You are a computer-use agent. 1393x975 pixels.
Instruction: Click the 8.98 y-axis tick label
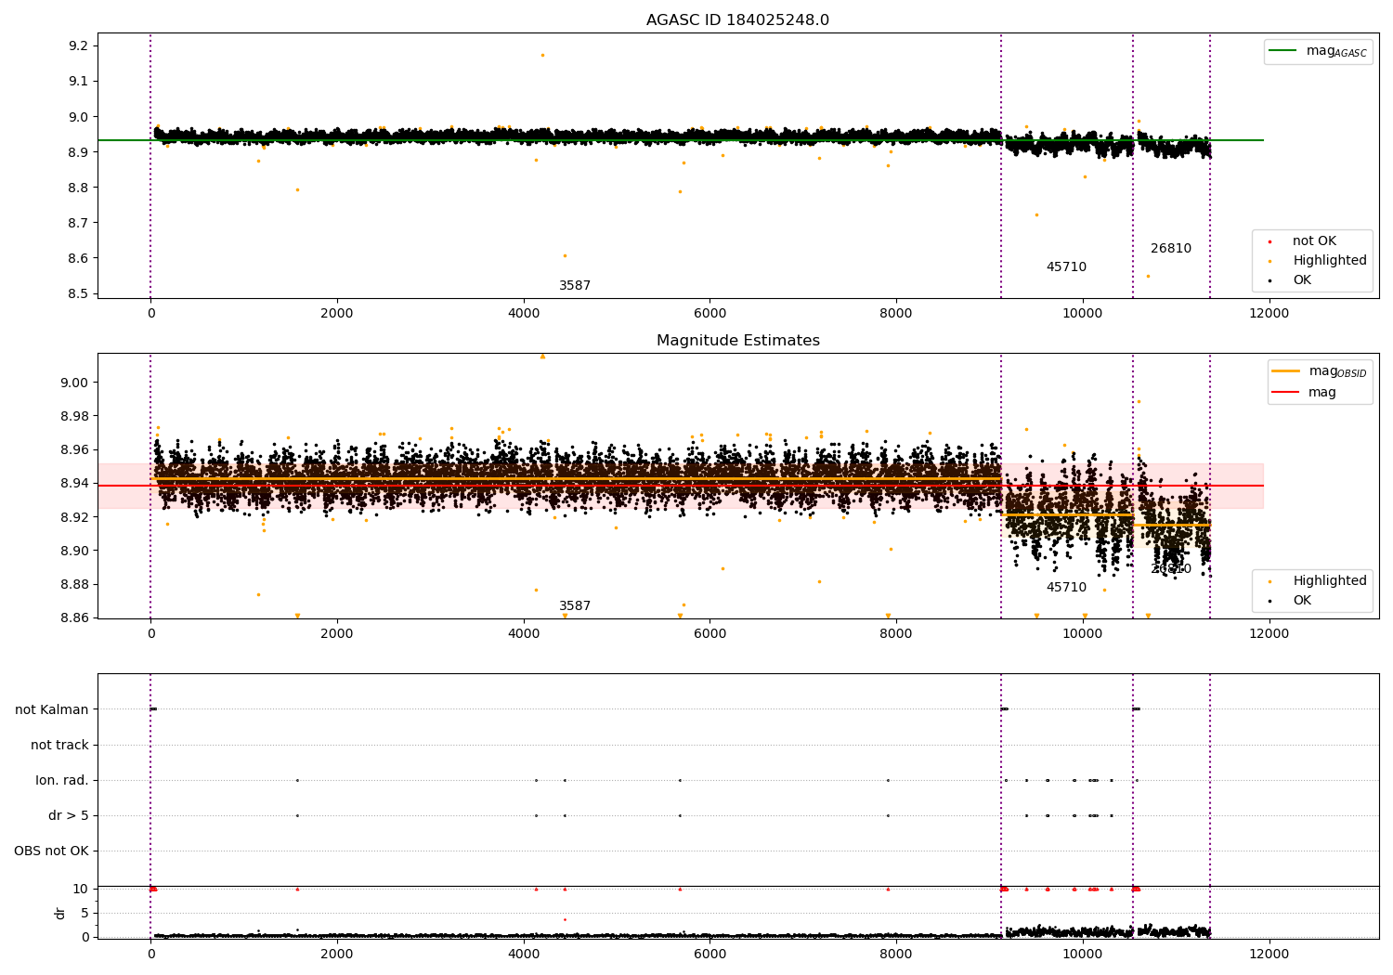click(x=75, y=416)
